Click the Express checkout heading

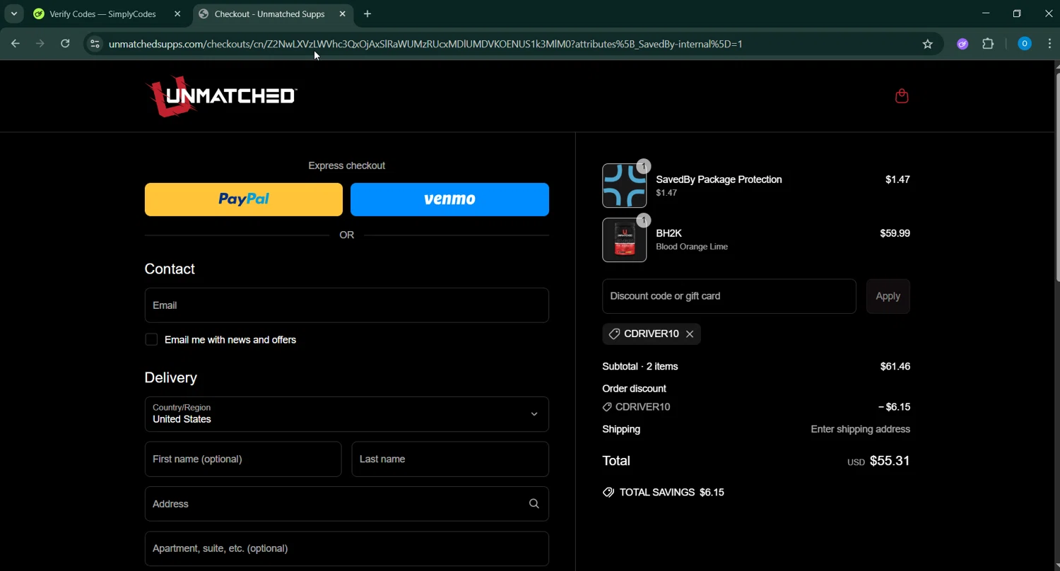(x=347, y=165)
